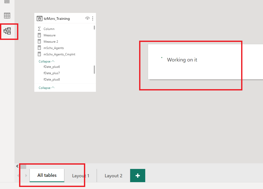
Task: Click the lower scrollbar in table card
Action: (x=94, y=70)
